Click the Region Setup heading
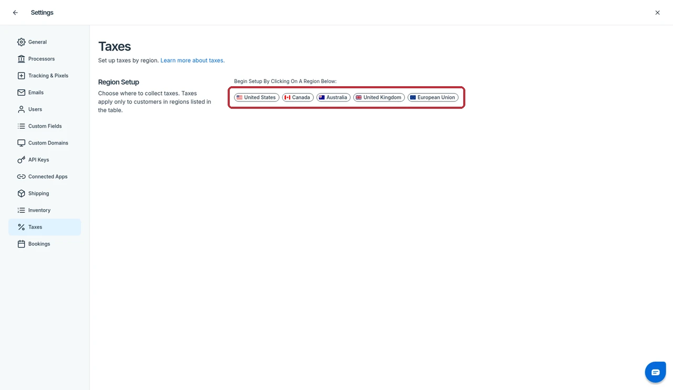673x390 pixels. click(119, 82)
